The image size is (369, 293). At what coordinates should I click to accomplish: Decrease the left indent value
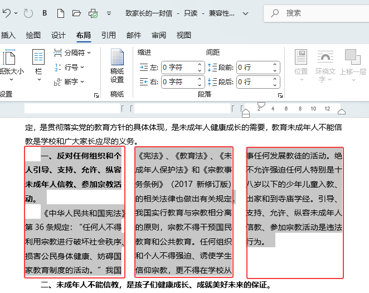coord(200,70)
